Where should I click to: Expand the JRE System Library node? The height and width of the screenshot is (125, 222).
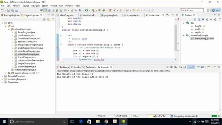(6, 73)
